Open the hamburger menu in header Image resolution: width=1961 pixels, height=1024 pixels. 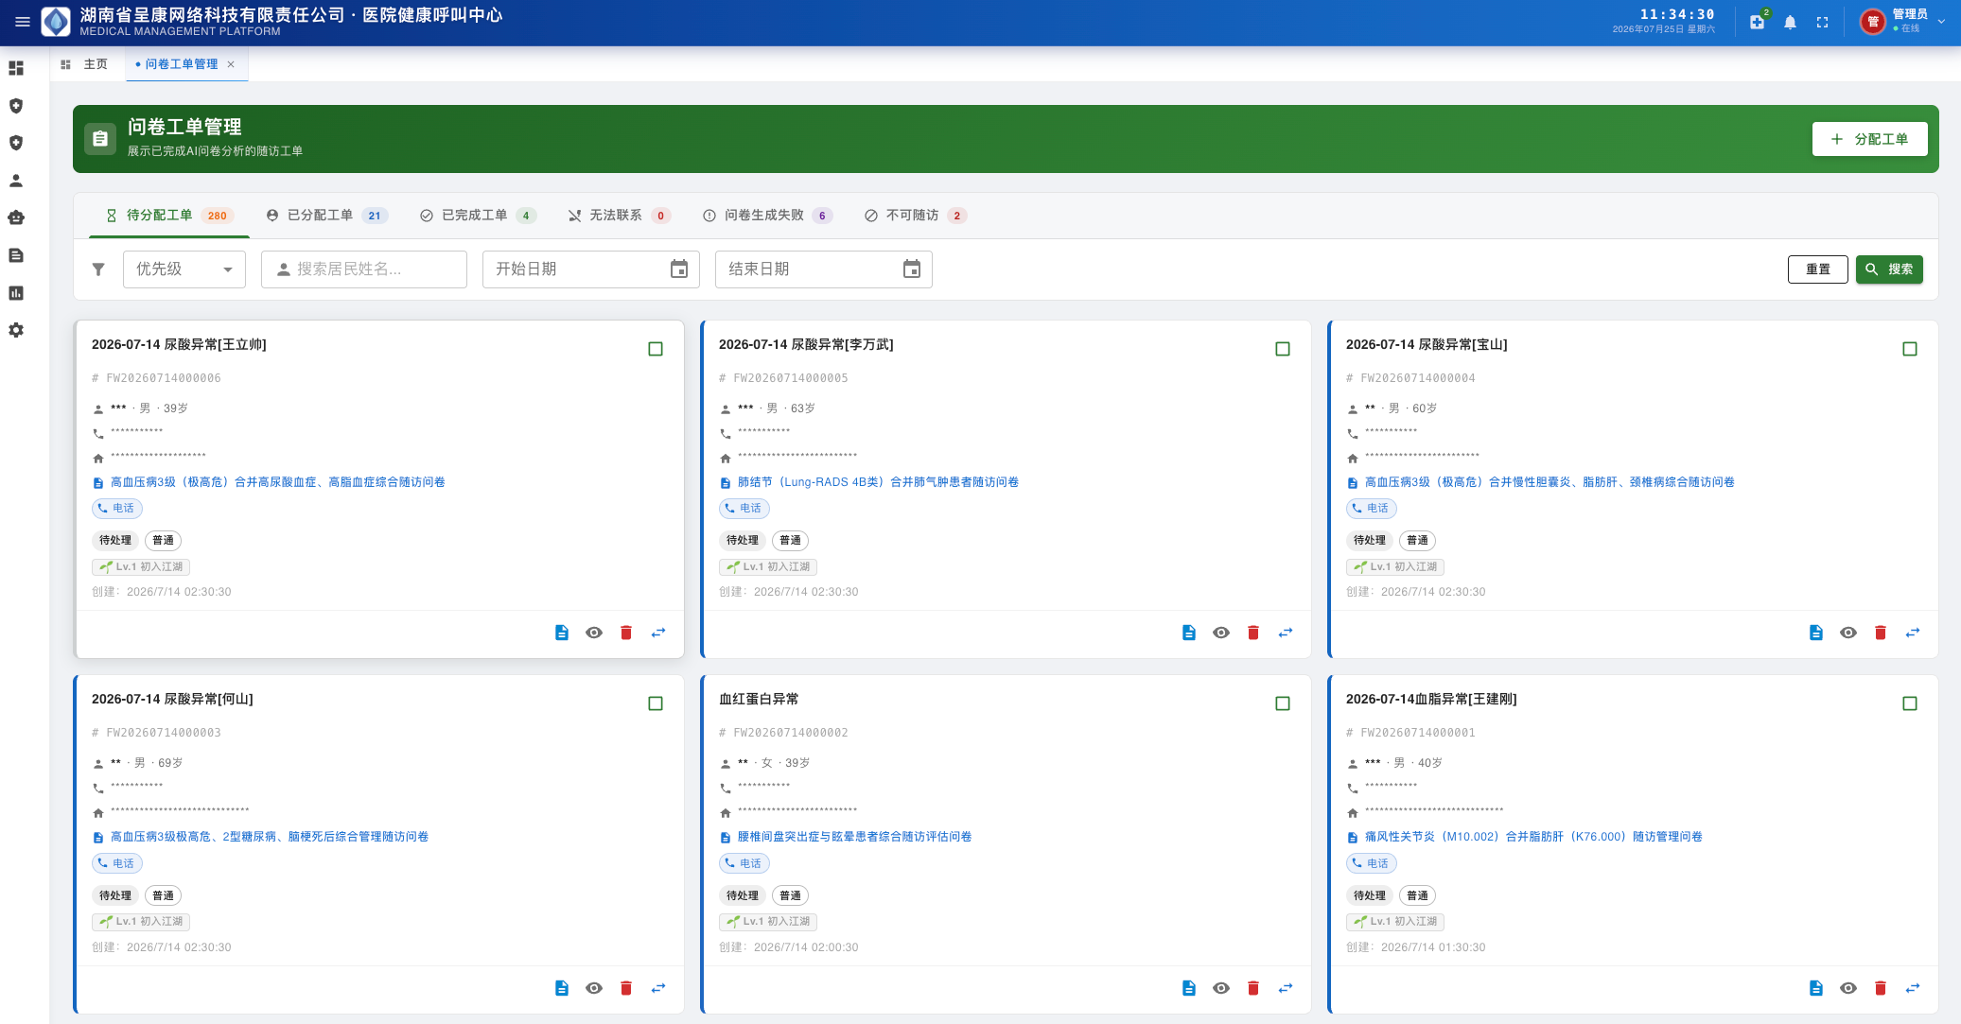click(x=23, y=22)
